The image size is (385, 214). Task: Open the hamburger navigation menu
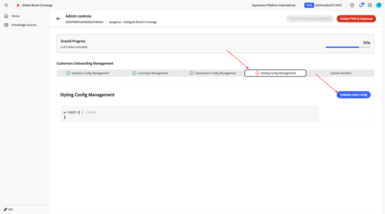click(x=6, y=5)
